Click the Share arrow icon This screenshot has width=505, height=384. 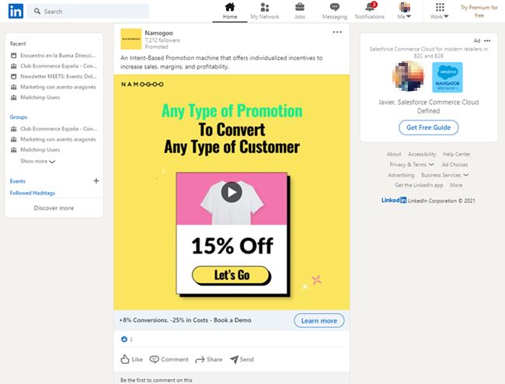(200, 360)
